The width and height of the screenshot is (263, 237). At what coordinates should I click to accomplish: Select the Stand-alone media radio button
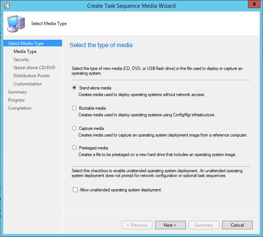[x=75, y=88]
